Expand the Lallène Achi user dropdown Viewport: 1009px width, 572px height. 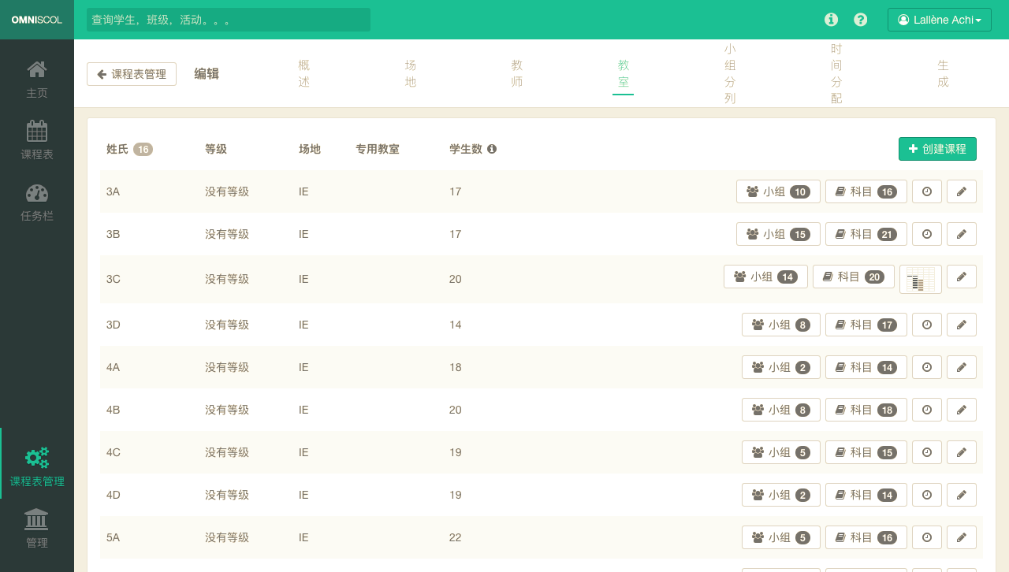pyautogui.click(x=939, y=20)
